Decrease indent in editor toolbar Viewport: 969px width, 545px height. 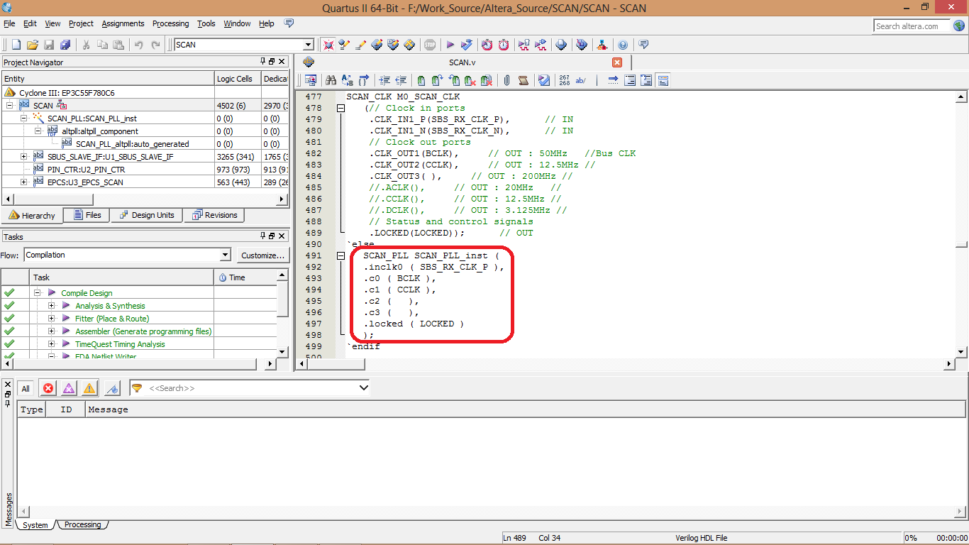click(x=401, y=80)
